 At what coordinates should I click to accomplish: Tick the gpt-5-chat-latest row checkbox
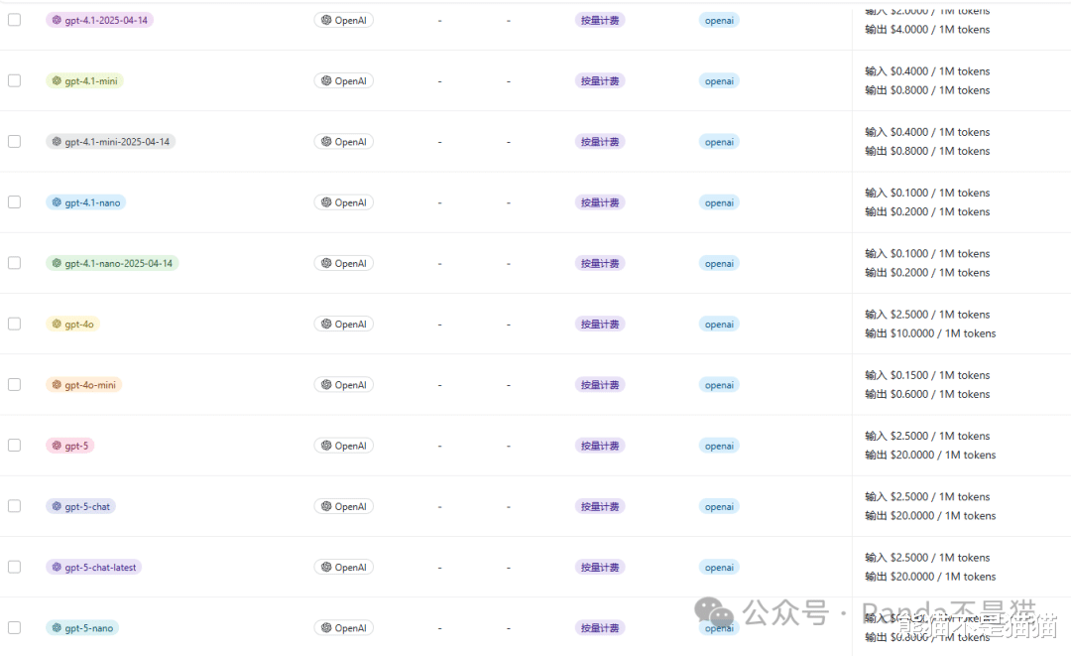tap(14, 567)
